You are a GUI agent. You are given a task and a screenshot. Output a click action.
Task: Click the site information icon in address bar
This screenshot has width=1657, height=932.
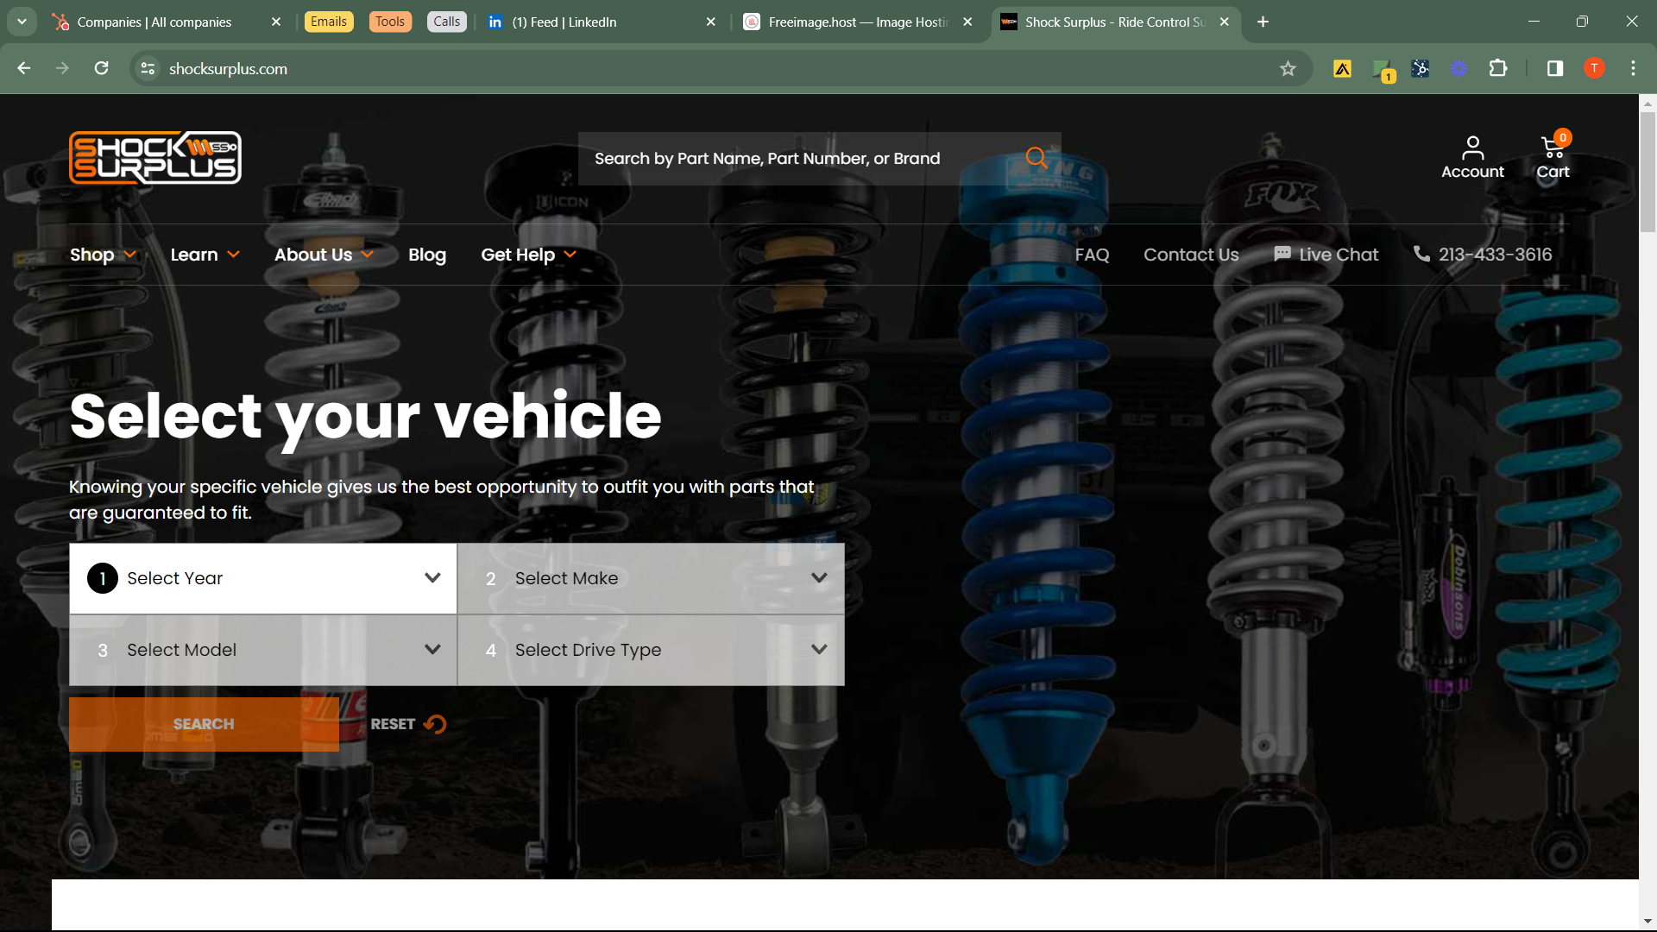click(x=148, y=69)
